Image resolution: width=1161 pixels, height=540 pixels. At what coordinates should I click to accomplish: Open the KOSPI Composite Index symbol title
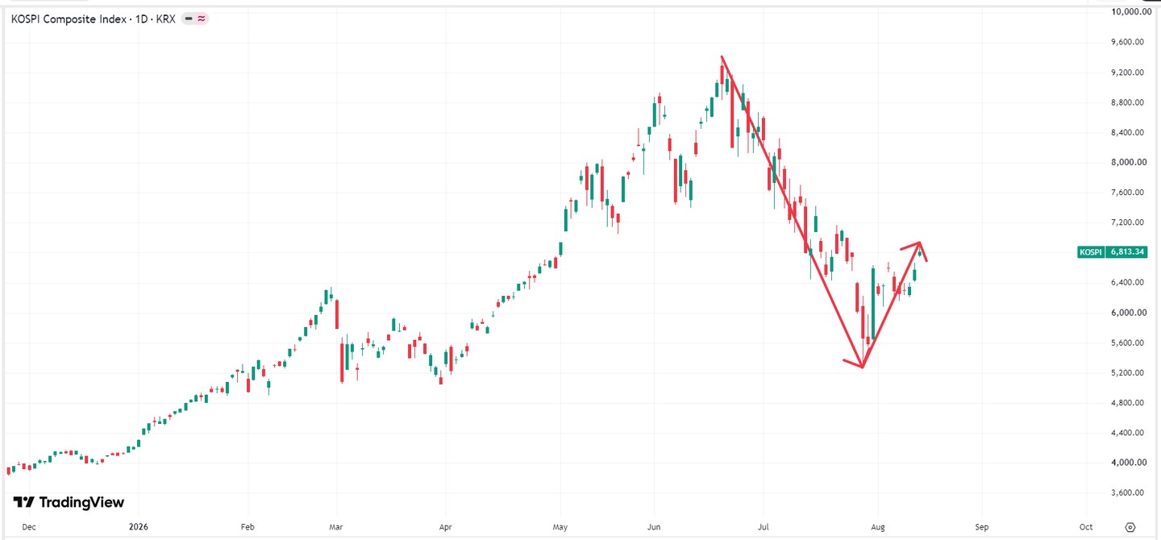pos(68,19)
